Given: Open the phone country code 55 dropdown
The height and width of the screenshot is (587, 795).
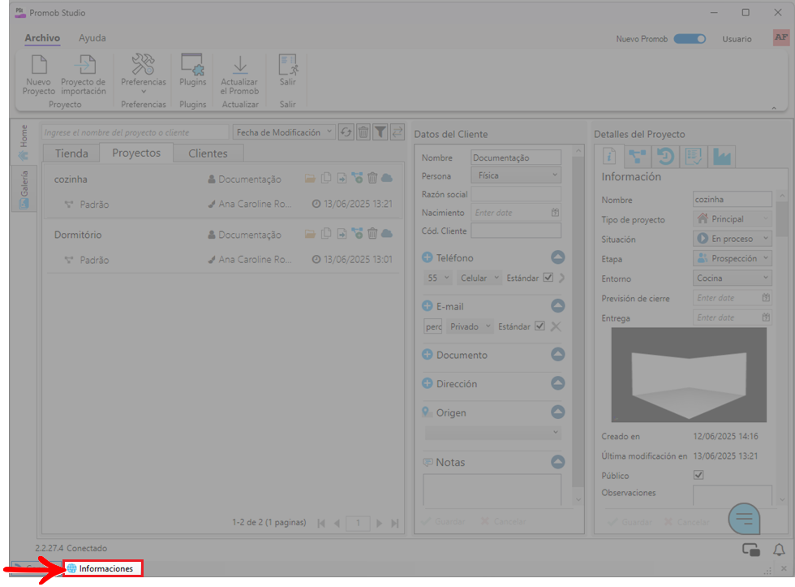Looking at the screenshot, I should 439,278.
